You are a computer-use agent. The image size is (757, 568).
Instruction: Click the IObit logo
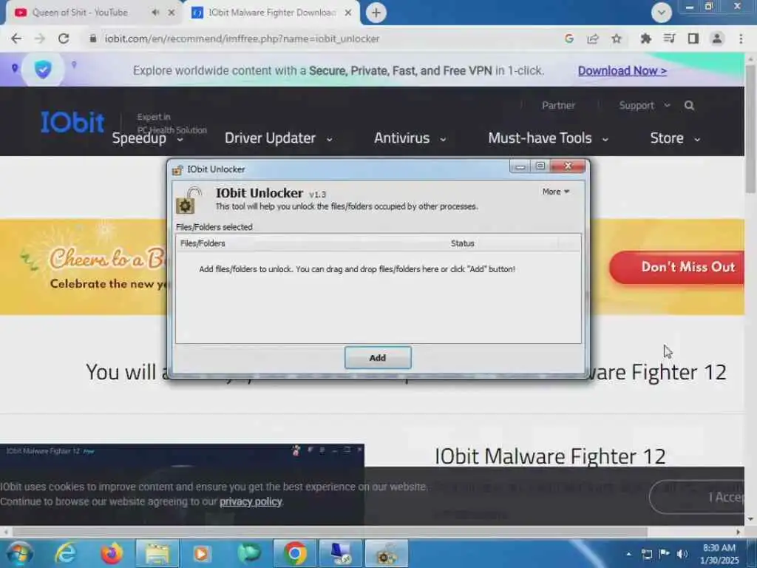point(72,122)
